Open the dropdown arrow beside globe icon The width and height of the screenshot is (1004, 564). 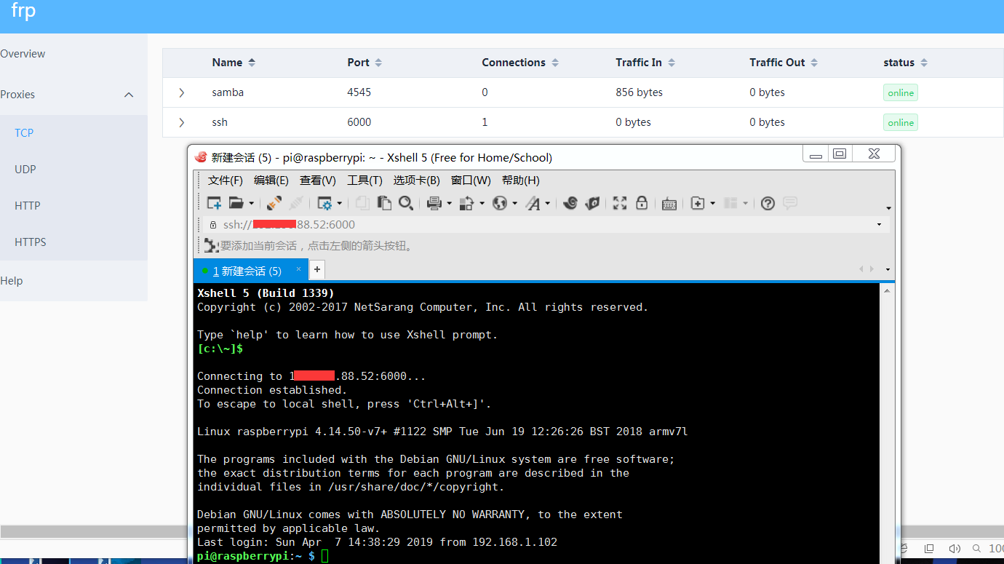coord(514,204)
